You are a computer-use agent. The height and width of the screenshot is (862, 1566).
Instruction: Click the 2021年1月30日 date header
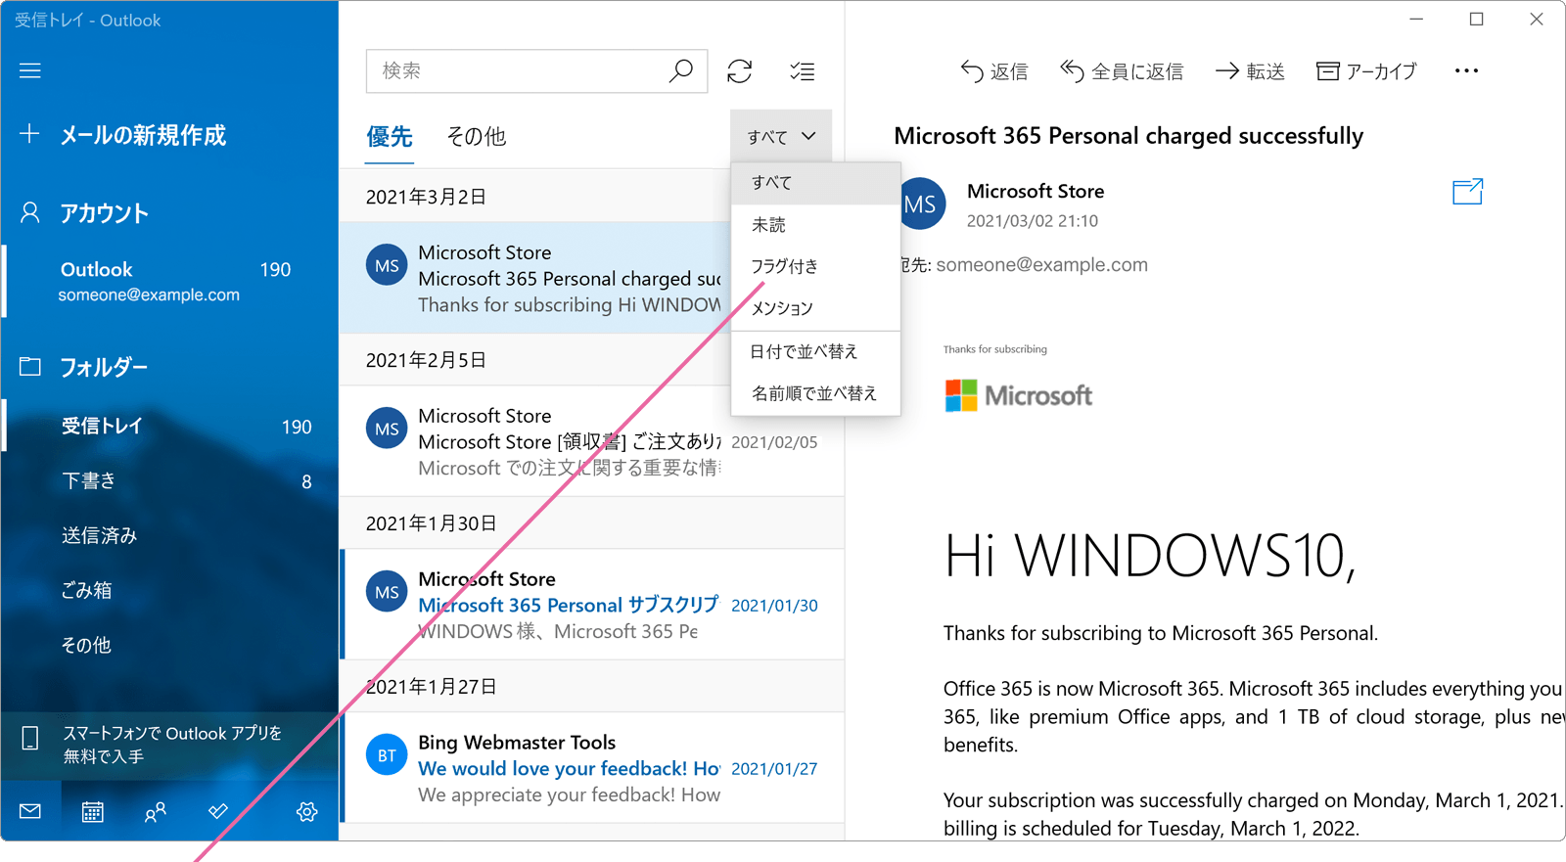(x=431, y=523)
